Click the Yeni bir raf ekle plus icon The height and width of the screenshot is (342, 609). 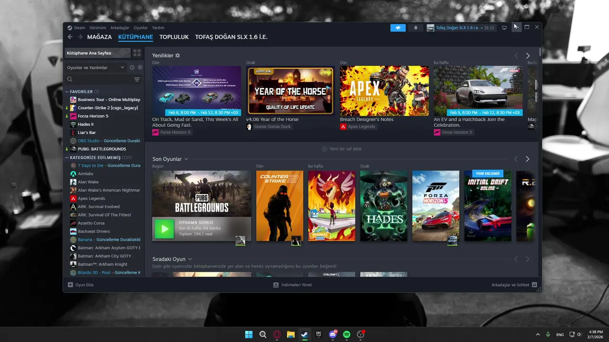(x=324, y=149)
